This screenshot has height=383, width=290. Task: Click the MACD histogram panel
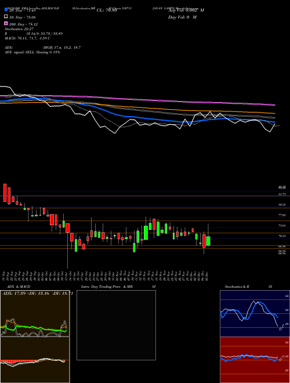(35, 360)
